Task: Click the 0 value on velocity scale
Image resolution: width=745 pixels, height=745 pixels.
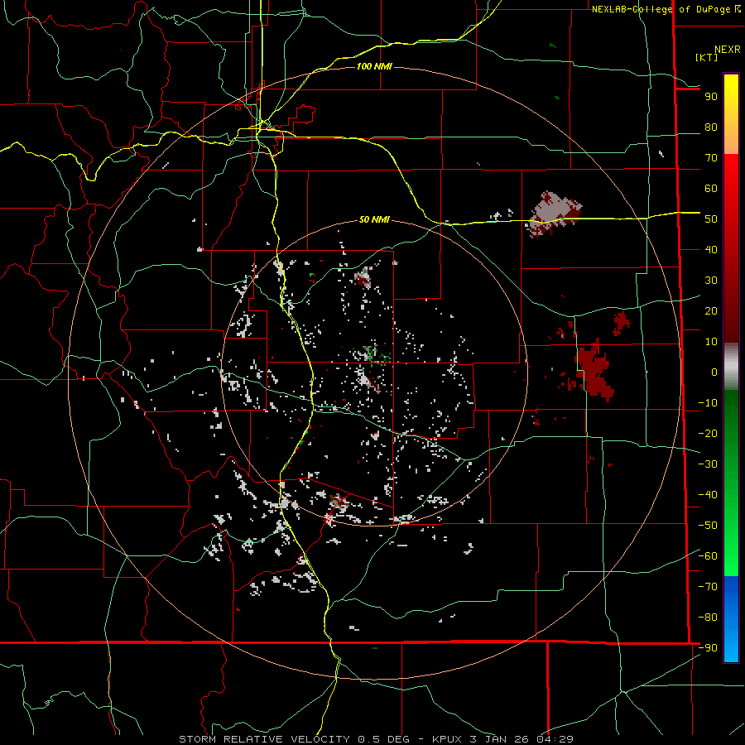Action: pyautogui.click(x=714, y=372)
